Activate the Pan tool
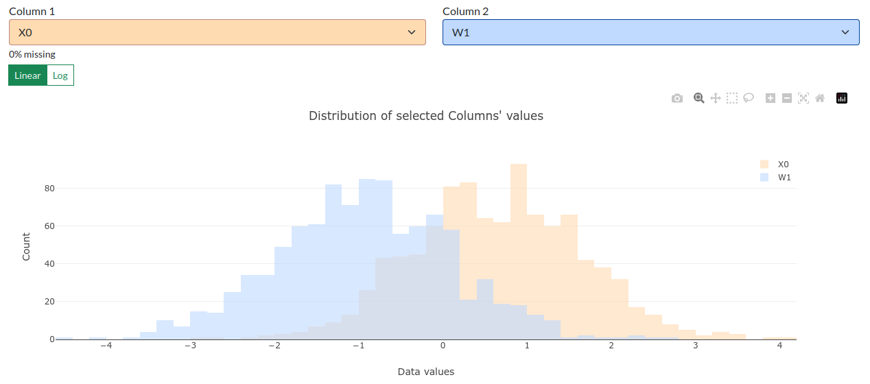 tap(715, 98)
